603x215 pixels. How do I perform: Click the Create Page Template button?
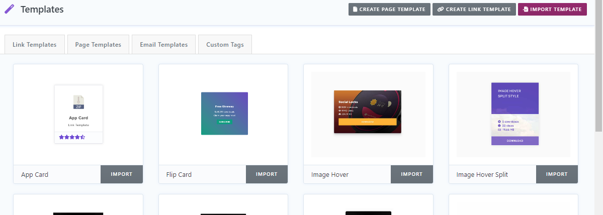(389, 9)
